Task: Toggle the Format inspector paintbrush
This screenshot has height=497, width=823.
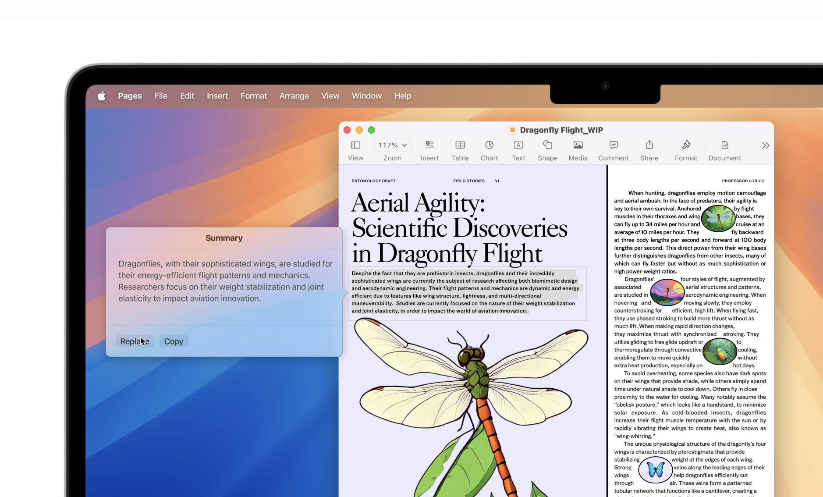Action: coord(686,145)
